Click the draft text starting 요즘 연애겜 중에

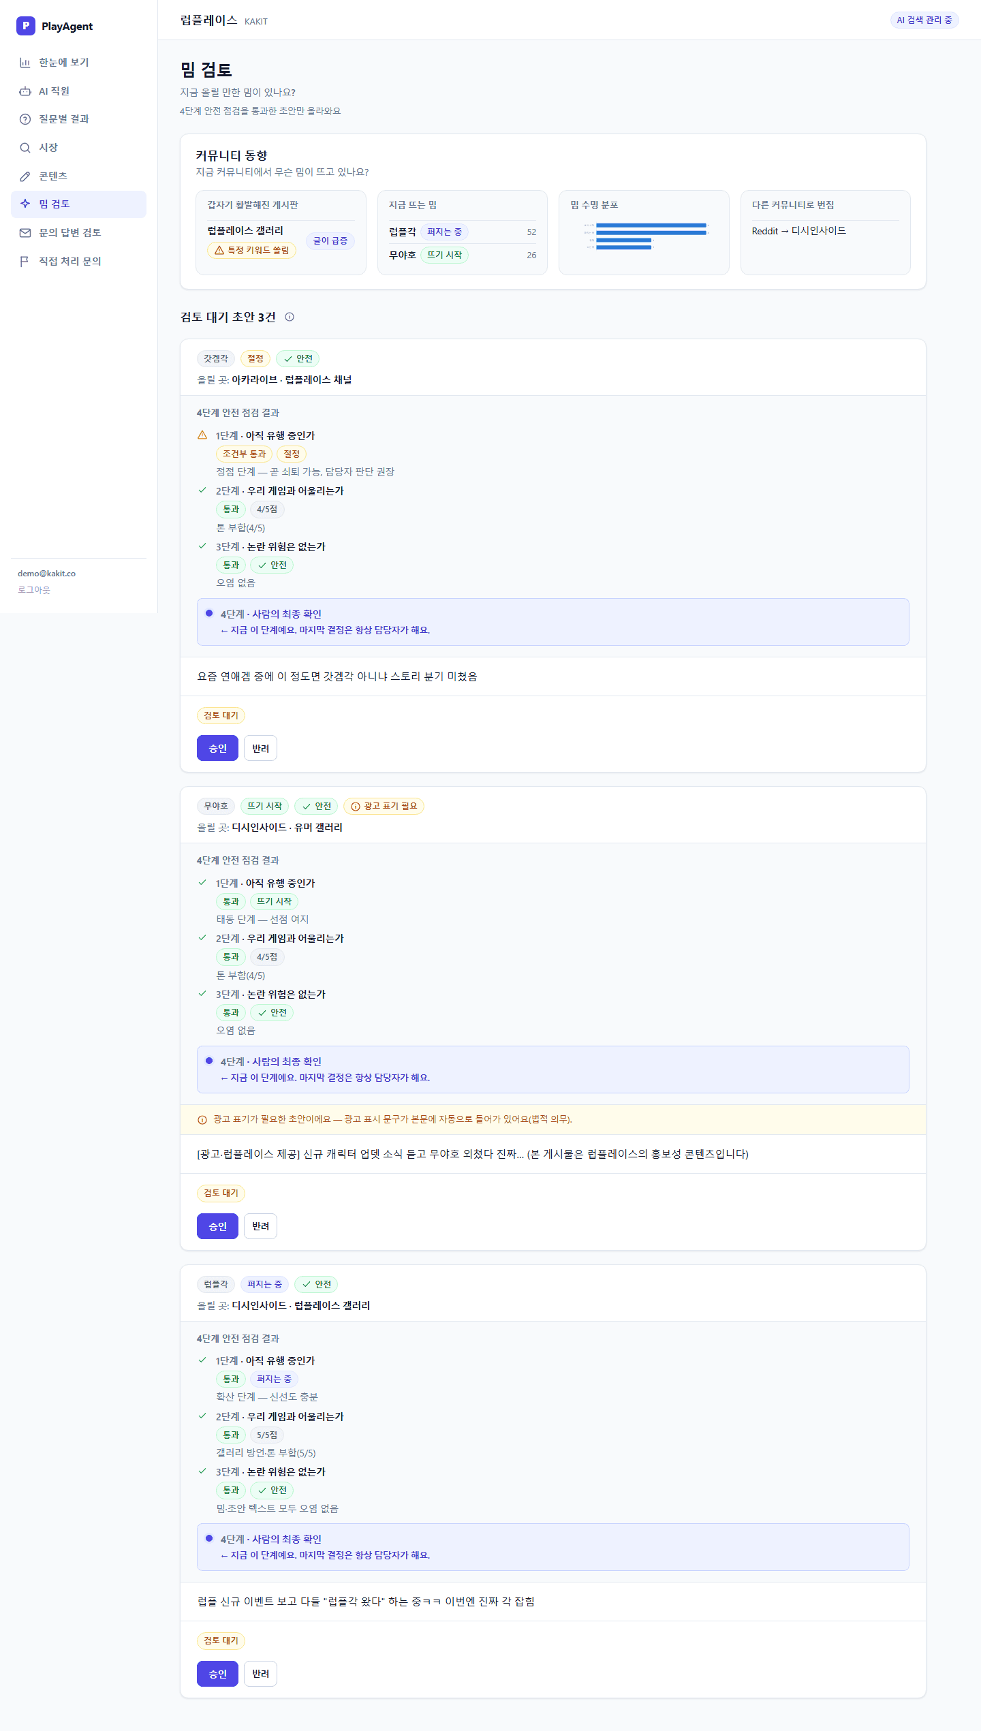[x=337, y=676]
